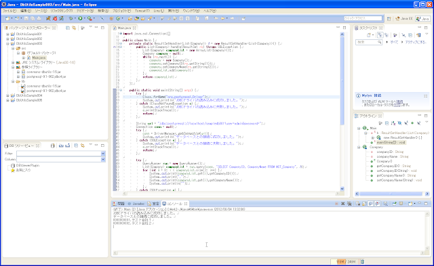Click Collapse All in Package Explorer
Screen dimensions: 434x266
click(x=68, y=28)
